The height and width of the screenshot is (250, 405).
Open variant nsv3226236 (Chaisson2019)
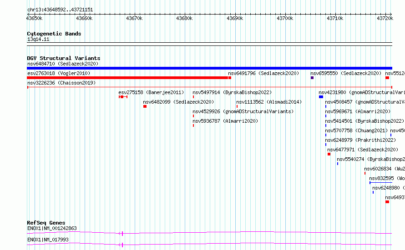click(x=61, y=83)
